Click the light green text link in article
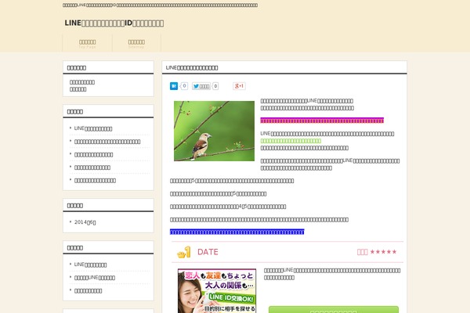Viewport: 470px width, 313px height. (291, 141)
